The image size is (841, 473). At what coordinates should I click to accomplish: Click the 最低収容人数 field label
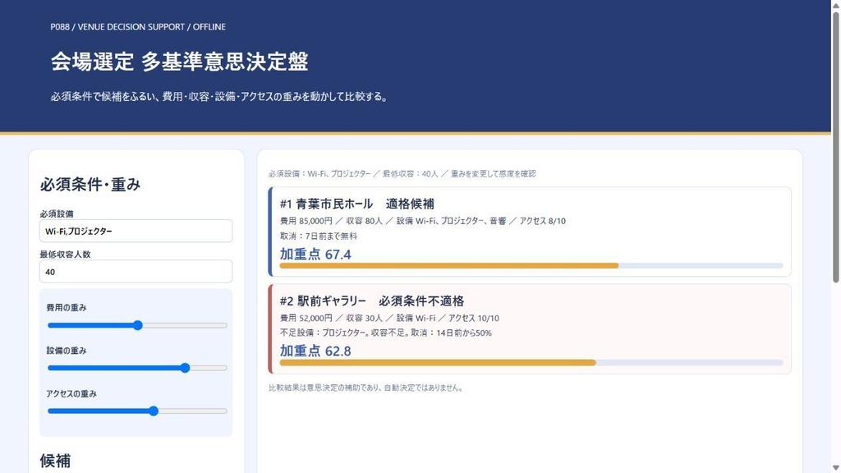click(x=65, y=255)
